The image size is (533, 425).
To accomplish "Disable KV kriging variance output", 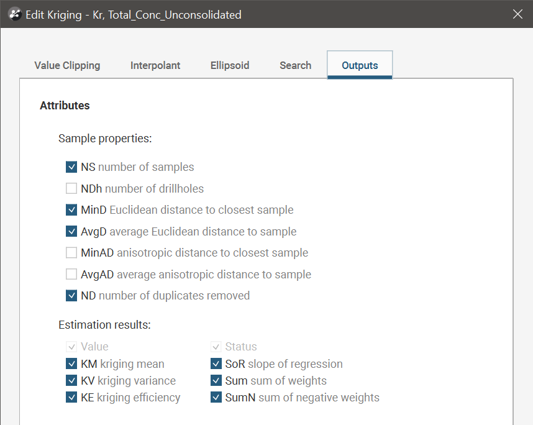I will click(x=71, y=381).
